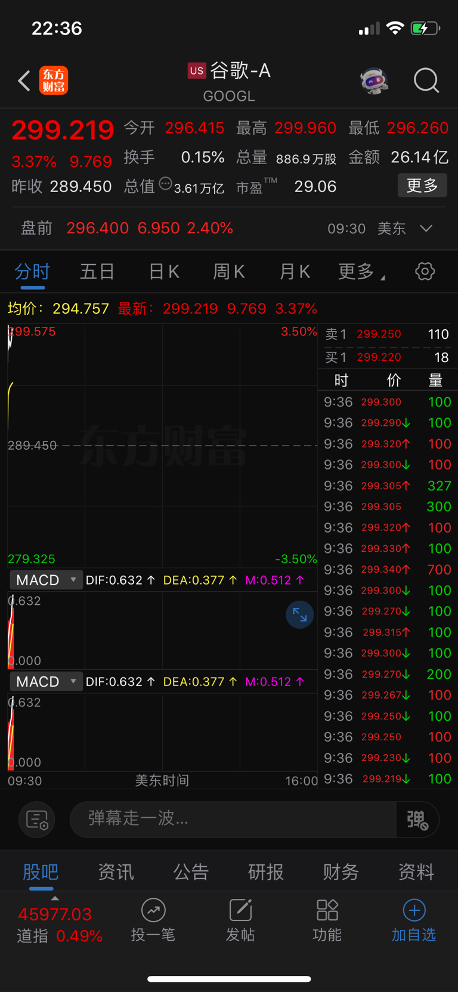Open the 资料 tab

point(416,872)
